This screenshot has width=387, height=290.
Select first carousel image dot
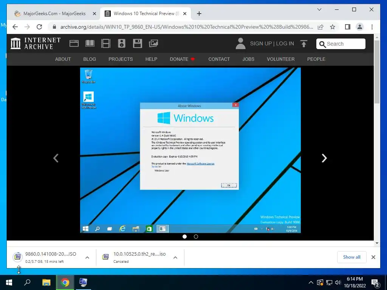pyautogui.click(x=184, y=237)
